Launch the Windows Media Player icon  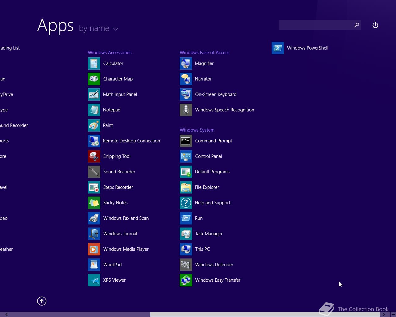[94, 249]
